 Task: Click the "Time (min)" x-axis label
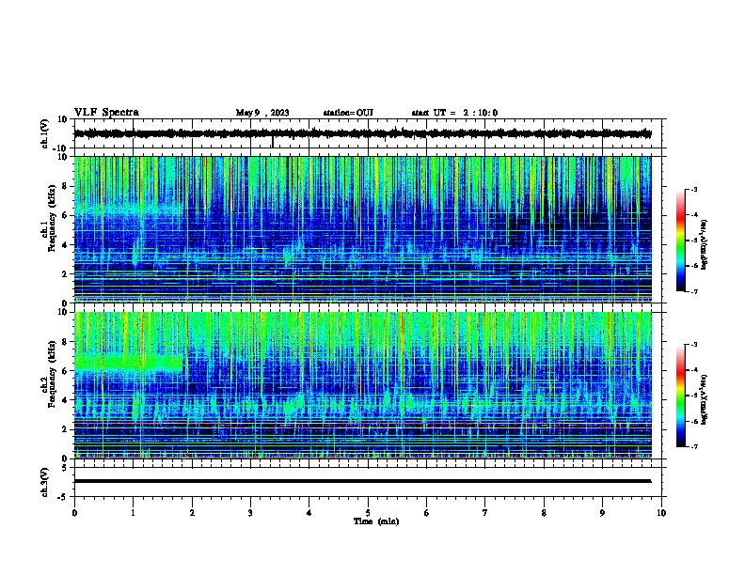point(376,521)
